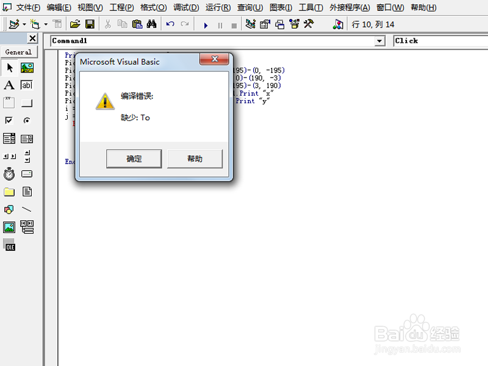The image size is (488, 366).
Task: Select the Data control tool
Action: 27,227
